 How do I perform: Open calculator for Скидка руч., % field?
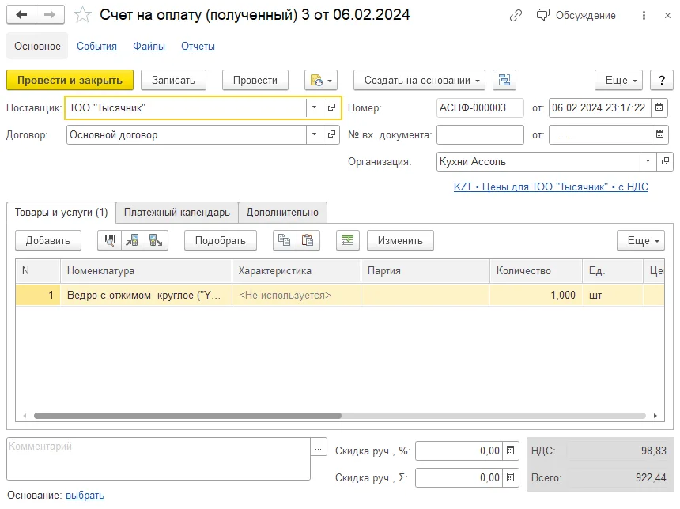coord(511,451)
